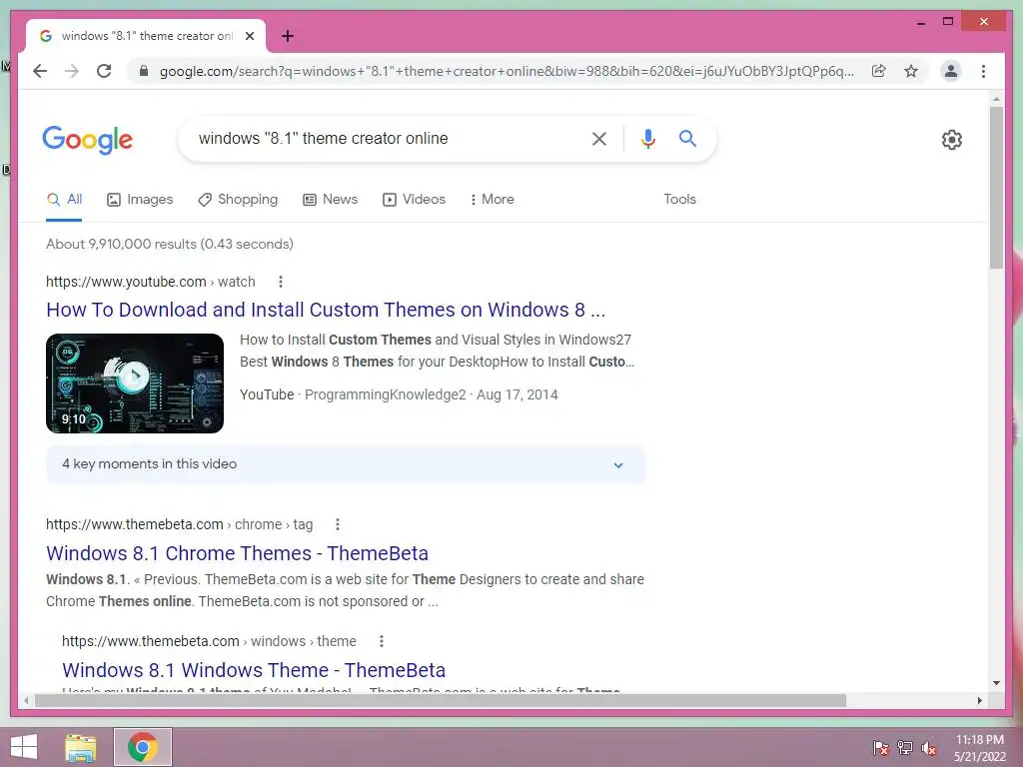Switch to Videos results
Viewport: 1023px width, 767px height.
coord(414,200)
